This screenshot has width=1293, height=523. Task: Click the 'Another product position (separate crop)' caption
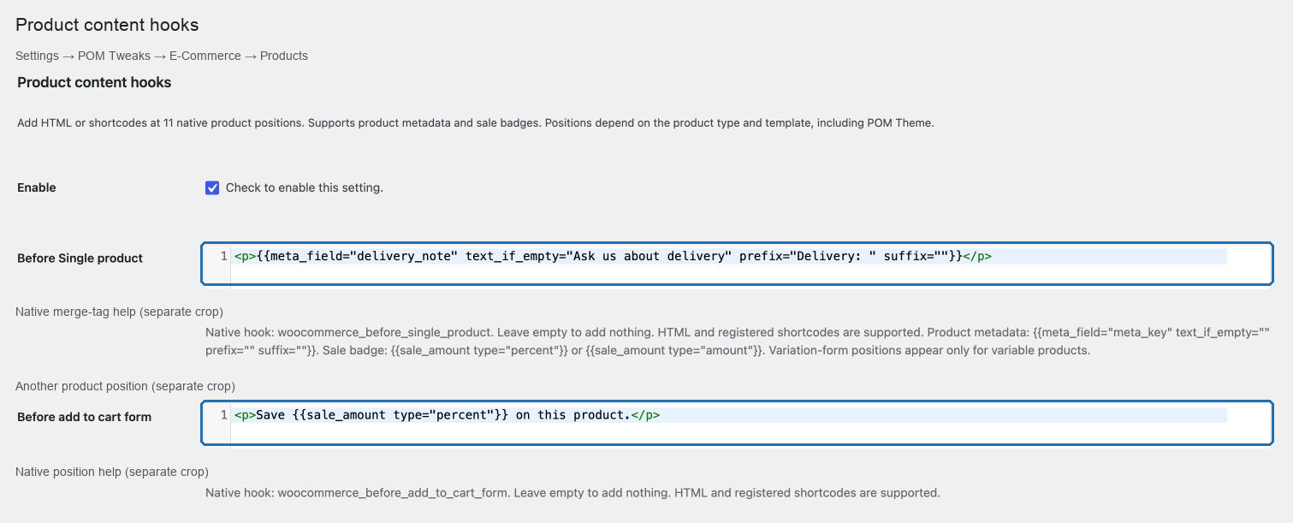(x=125, y=386)
